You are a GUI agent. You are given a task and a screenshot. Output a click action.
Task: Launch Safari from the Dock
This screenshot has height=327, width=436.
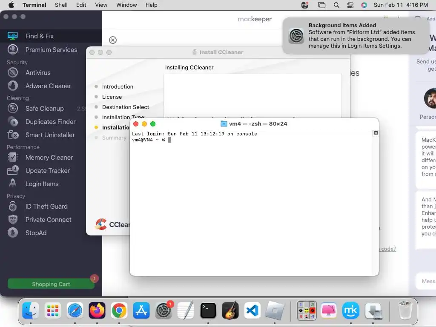(x=75, y=310)
